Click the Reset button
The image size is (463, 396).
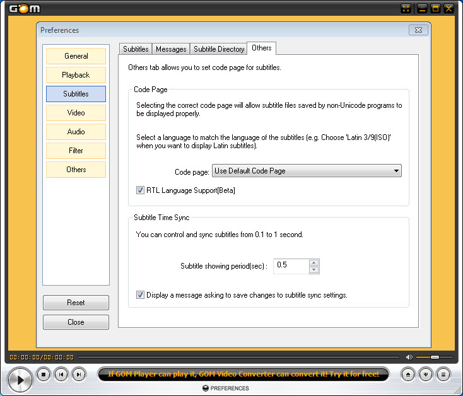click(x=76, y=303)
